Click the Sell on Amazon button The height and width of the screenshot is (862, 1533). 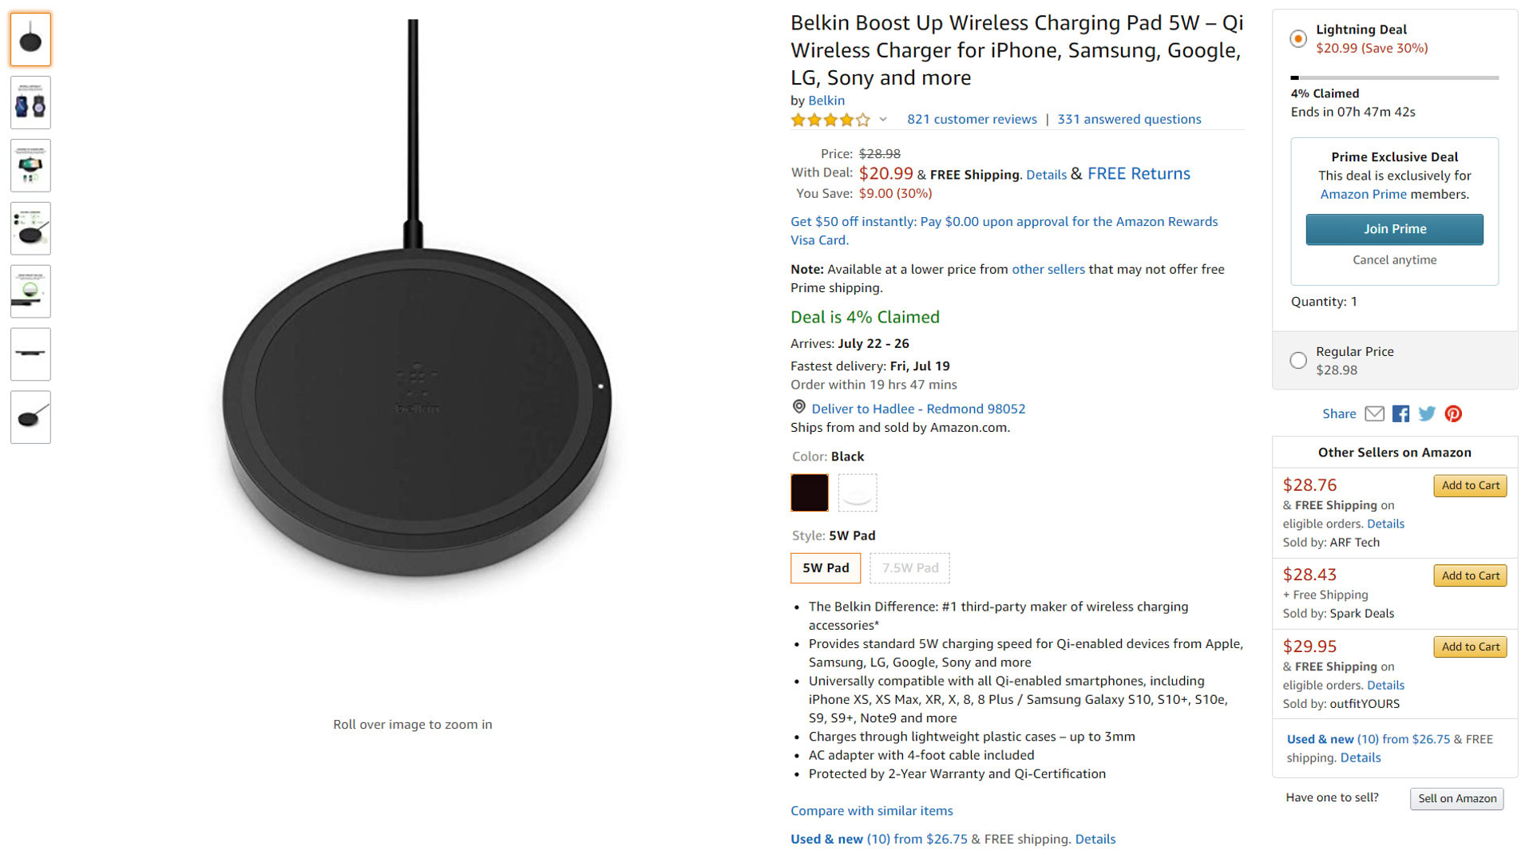coord(1457,799)
